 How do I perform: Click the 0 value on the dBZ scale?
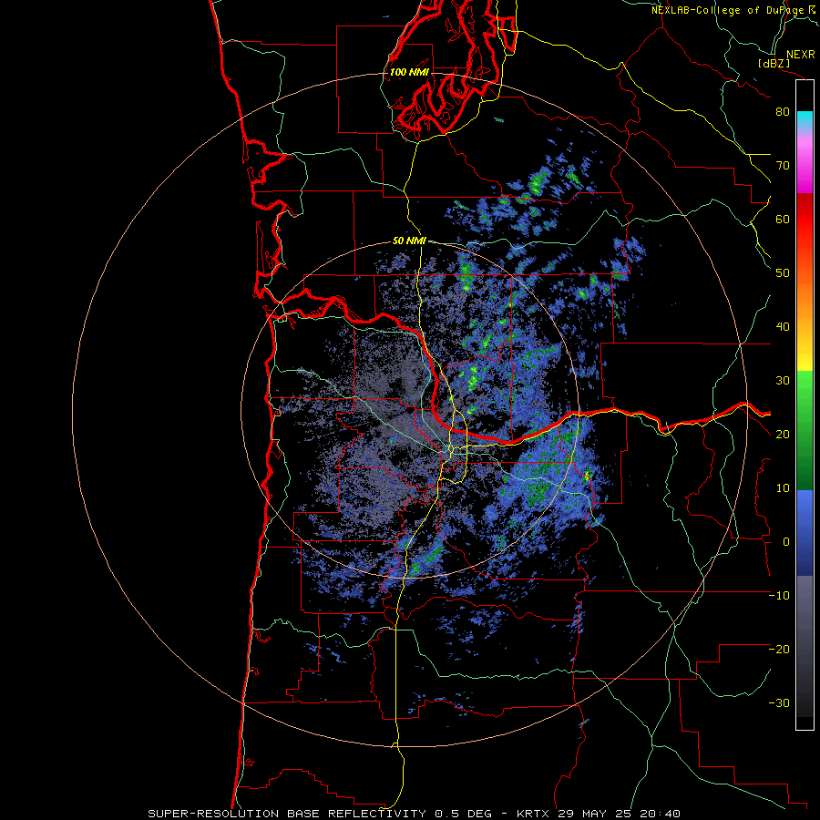(x=786, y=542)
